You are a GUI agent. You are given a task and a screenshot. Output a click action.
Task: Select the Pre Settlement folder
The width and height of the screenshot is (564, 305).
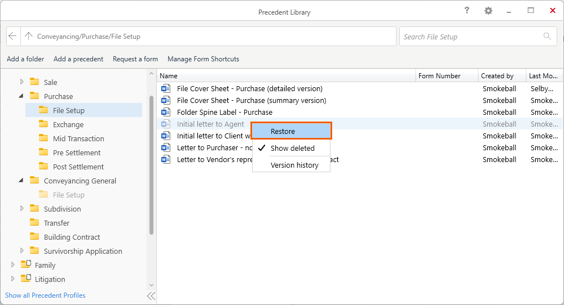(x=76, y=152)
